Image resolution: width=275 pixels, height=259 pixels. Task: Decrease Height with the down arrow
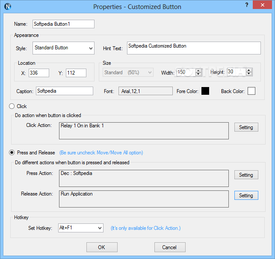click(x=249, y=74)
